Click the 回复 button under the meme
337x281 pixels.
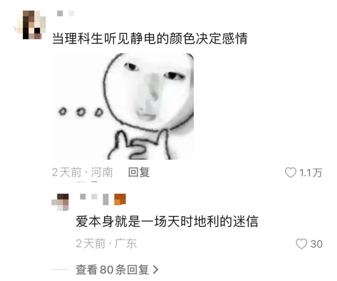click(x=139, y=172)
